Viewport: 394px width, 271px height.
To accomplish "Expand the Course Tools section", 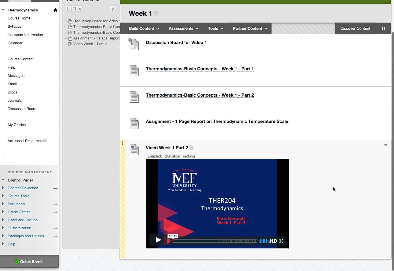I will pos(3,196).
